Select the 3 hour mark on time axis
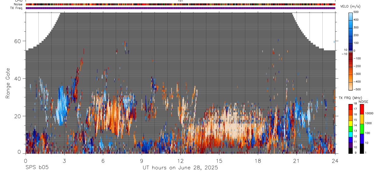Viewport: 377px width, 174px height. coord(64,160)
